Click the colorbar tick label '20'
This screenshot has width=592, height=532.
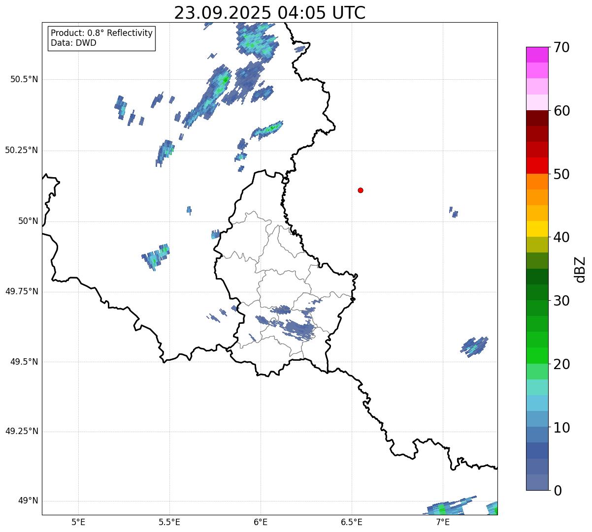(561, 364)
